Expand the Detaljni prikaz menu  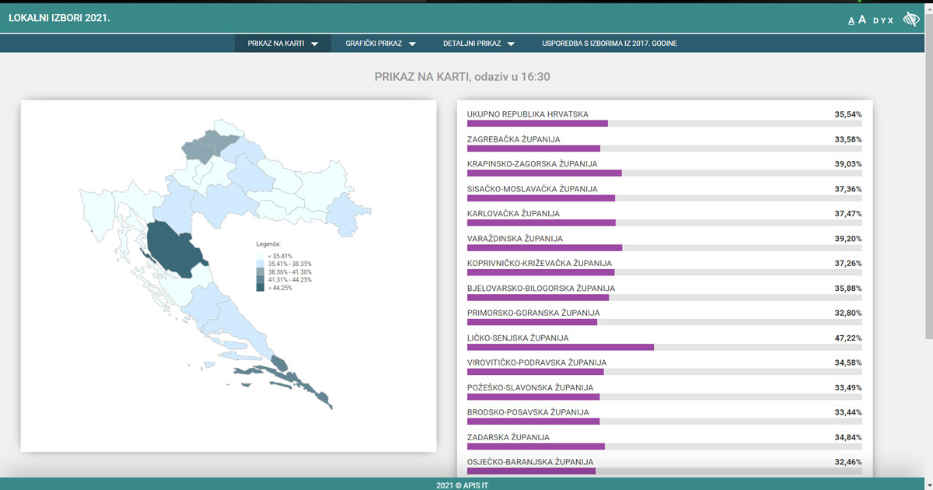(479, 44)
